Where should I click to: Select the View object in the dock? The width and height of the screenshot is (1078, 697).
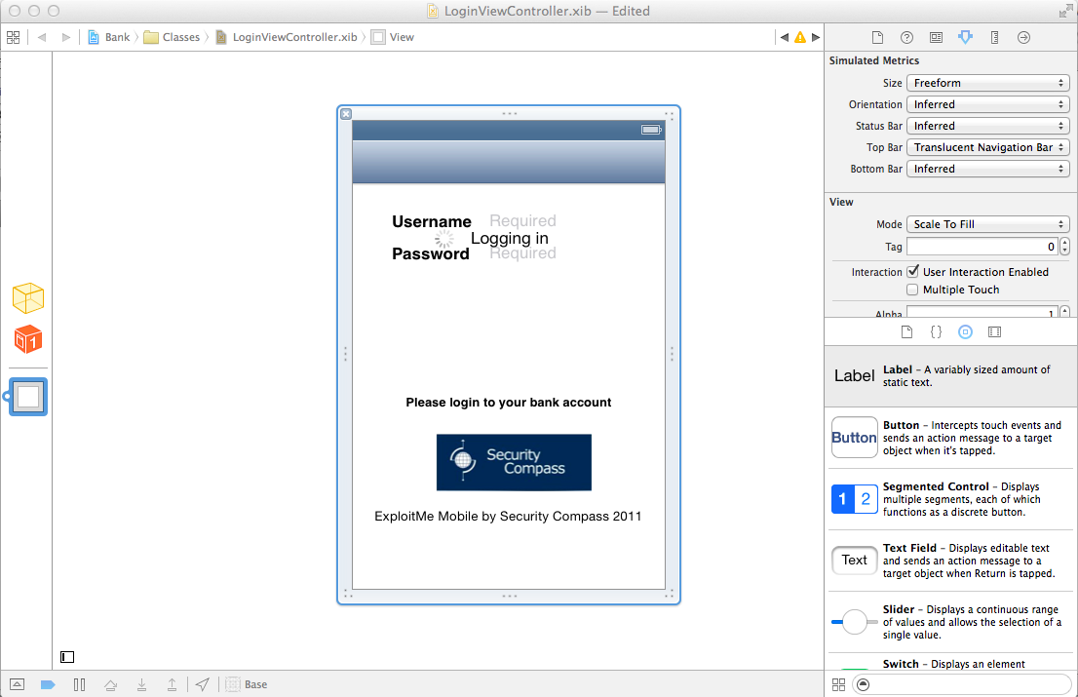pos(28,397)
